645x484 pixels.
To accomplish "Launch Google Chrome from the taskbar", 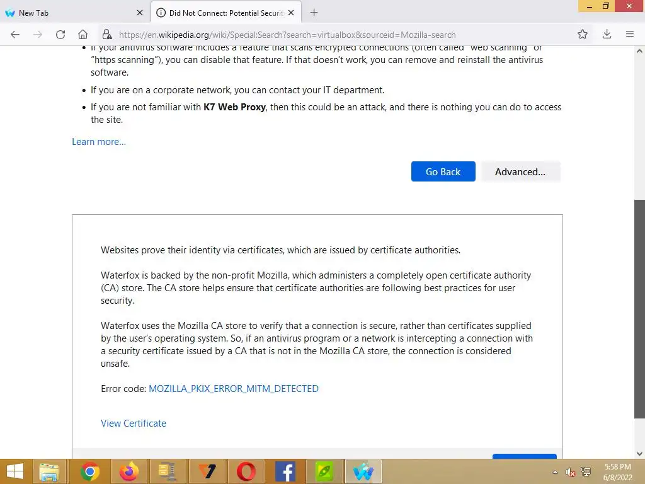I will pos(89,471).
